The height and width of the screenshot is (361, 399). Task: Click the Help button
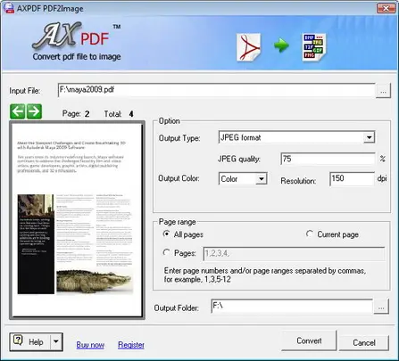pyautogui.click(x=30, y=341)
